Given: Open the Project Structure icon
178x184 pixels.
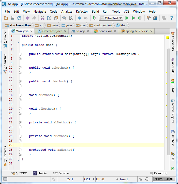Looking at the screenshot, I should tap(155, 18).
